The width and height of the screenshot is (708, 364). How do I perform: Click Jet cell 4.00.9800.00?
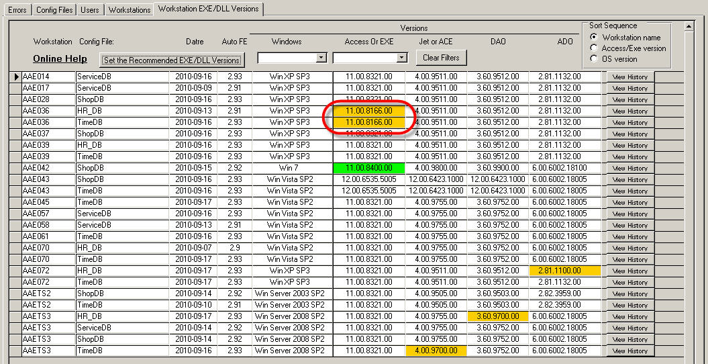click(x=436, y=168)
